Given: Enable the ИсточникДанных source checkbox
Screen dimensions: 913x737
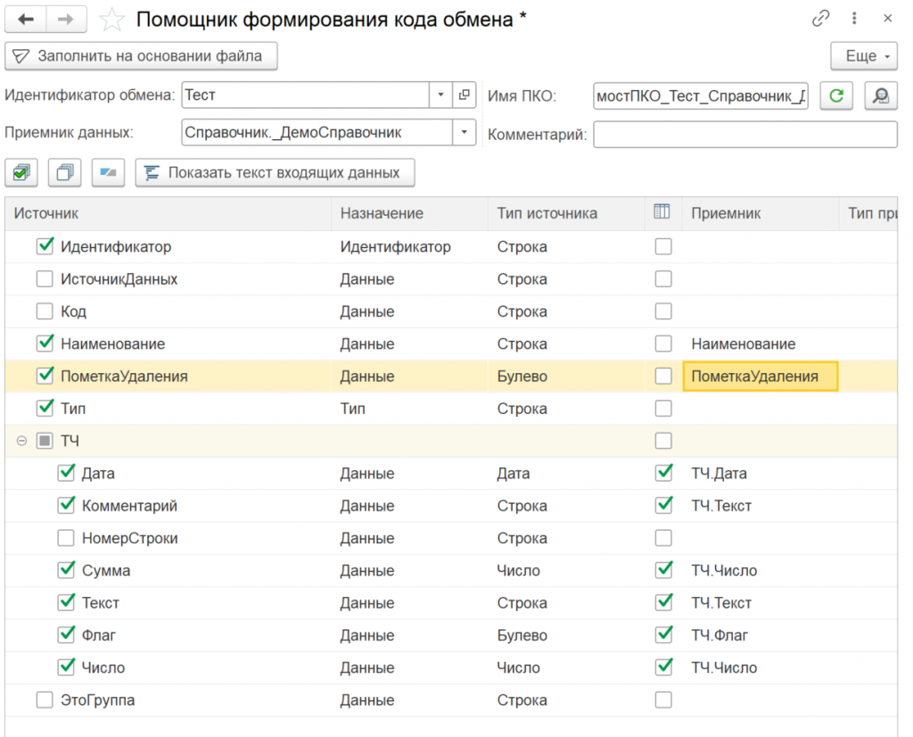Looking at the screenshot, I should click(x=45, y=279).
